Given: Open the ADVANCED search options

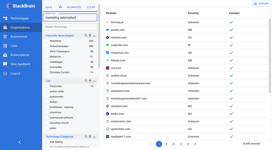Looking at the screenshot, I should pos(74,7).
